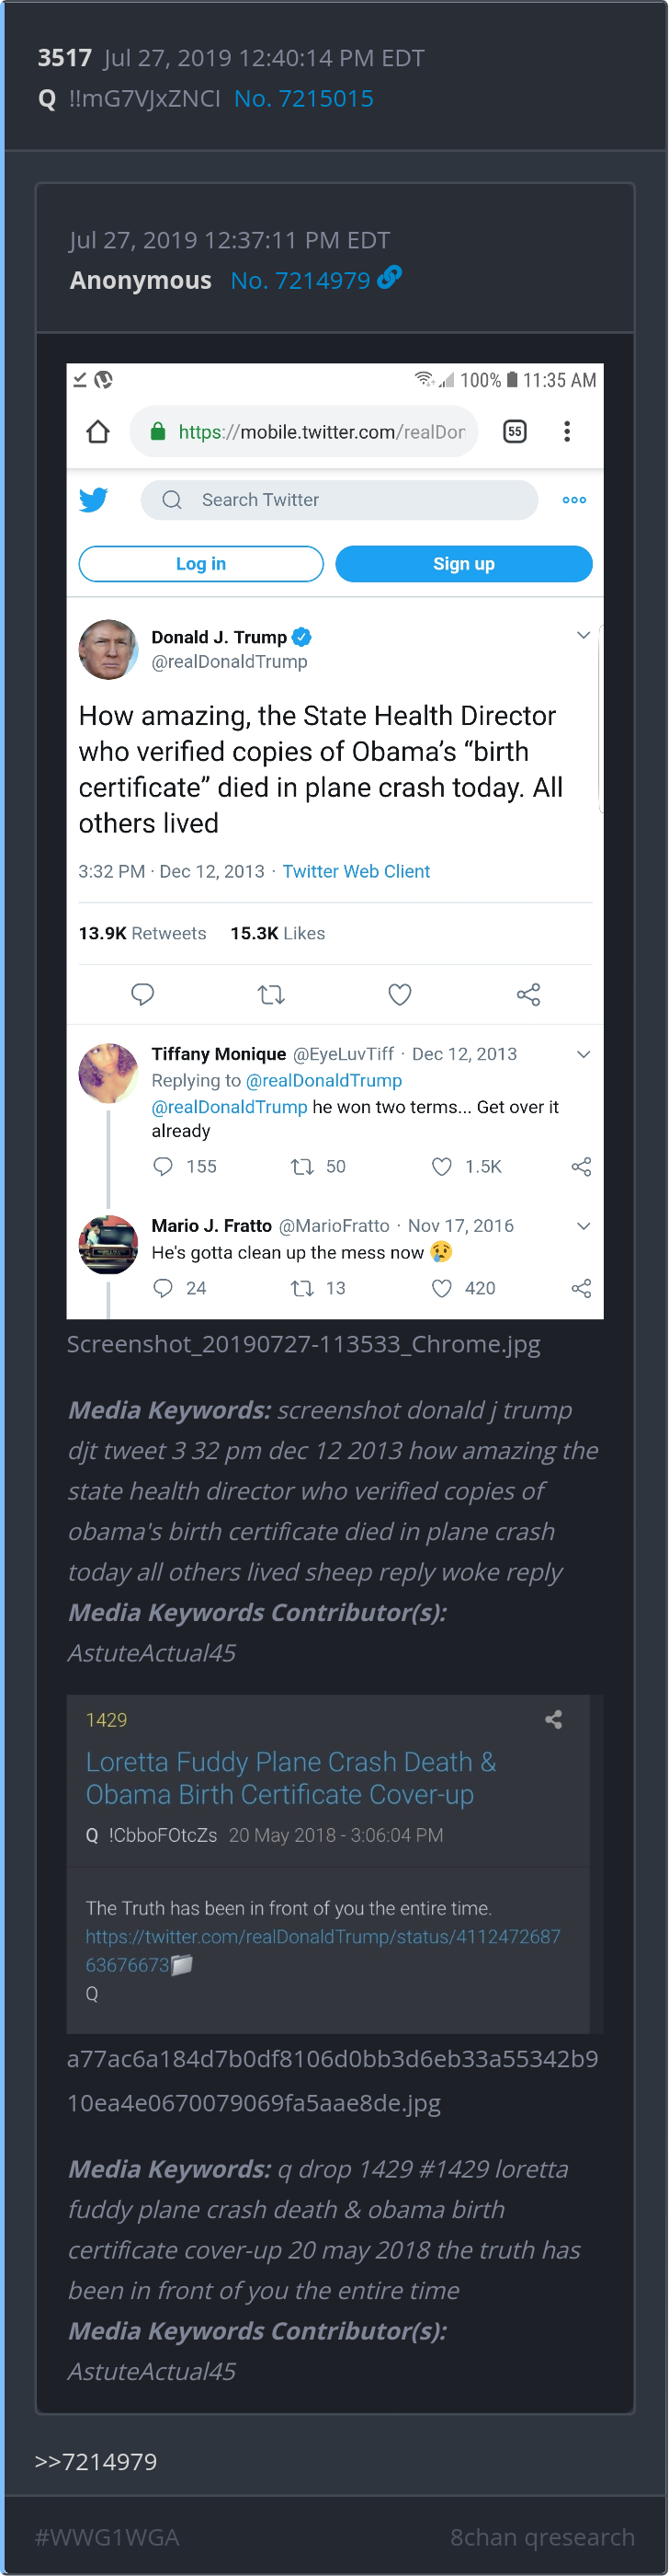Click the retweet icon under Trump's tweet
Viewport: 669px width, 2576px height.
(x=270, y=994)
